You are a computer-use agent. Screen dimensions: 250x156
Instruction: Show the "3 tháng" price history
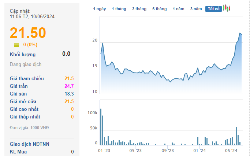[139, 9]
